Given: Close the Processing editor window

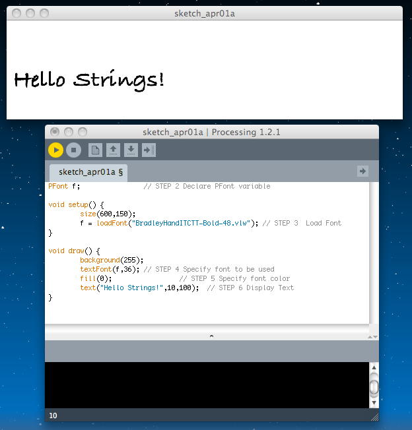Looking at the screenshot, I should [x=55, y=132].
